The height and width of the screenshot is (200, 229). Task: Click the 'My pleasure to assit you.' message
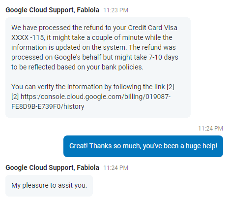click(49, 186)
